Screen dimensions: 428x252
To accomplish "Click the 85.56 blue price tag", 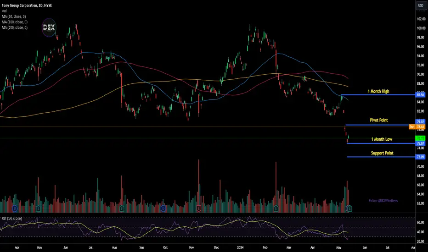I will (x=420, y=95).
